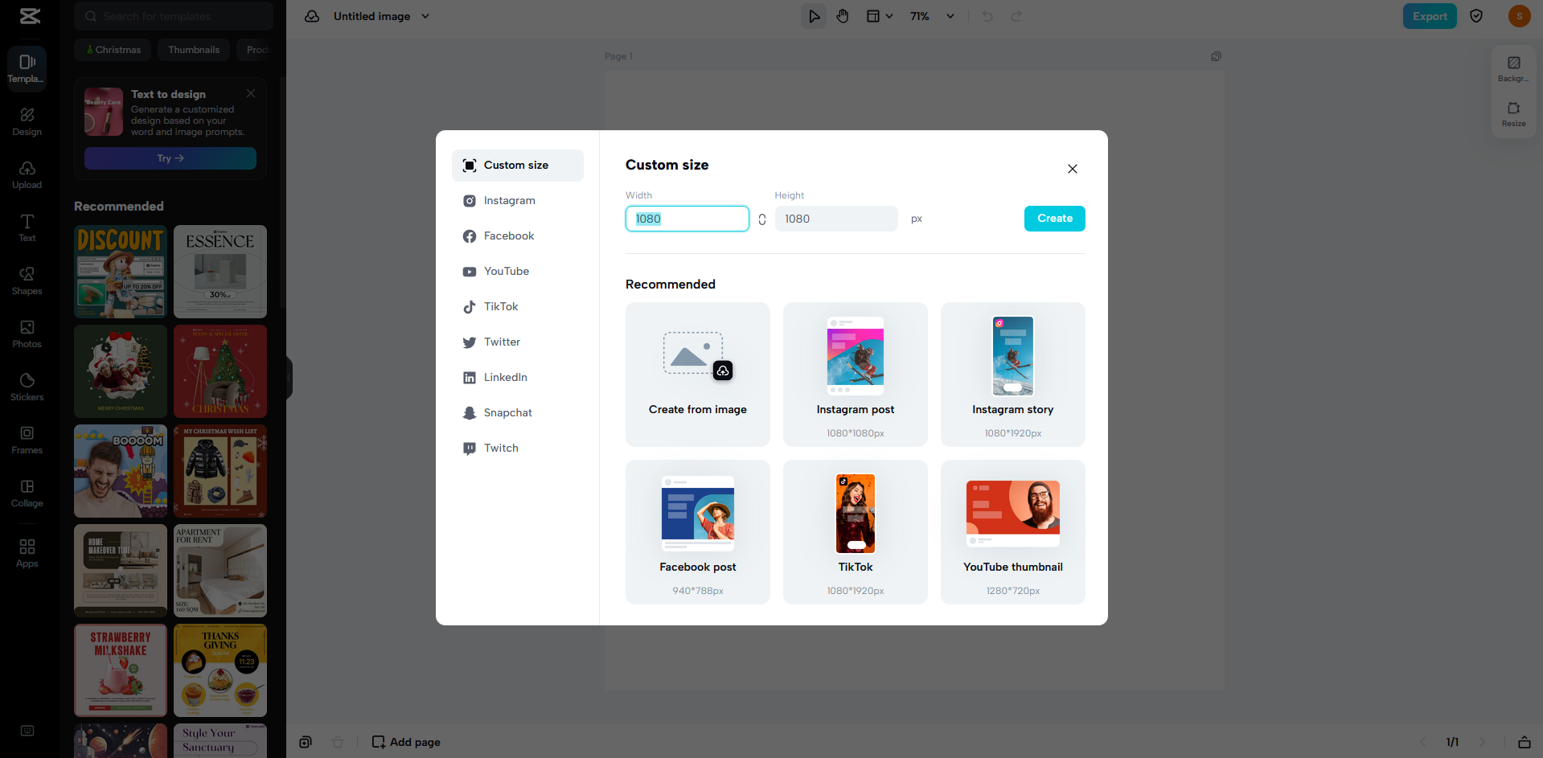
Task: Toggle the aspect ratio lock between width and height
Action: [761, 219]
